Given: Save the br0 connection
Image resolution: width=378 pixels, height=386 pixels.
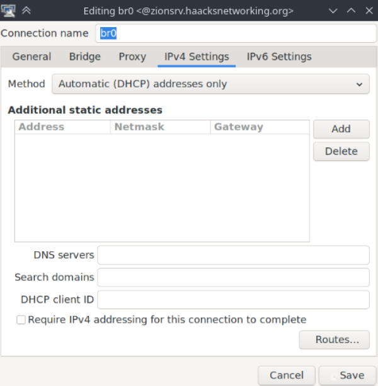Looking at the screenshot, I should click(348, 375).
